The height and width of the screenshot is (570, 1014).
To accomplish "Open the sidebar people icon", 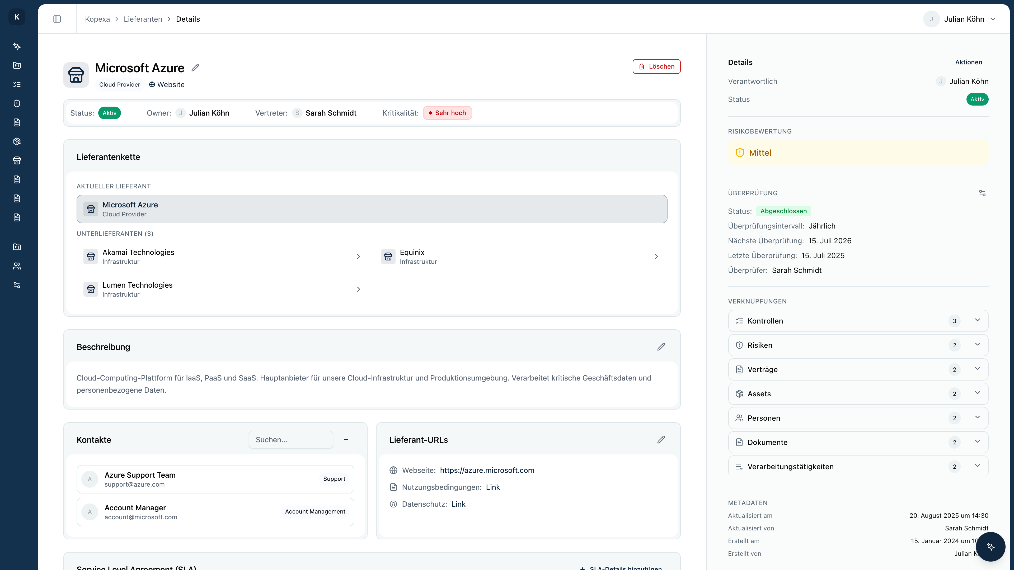I will point(17,266).
